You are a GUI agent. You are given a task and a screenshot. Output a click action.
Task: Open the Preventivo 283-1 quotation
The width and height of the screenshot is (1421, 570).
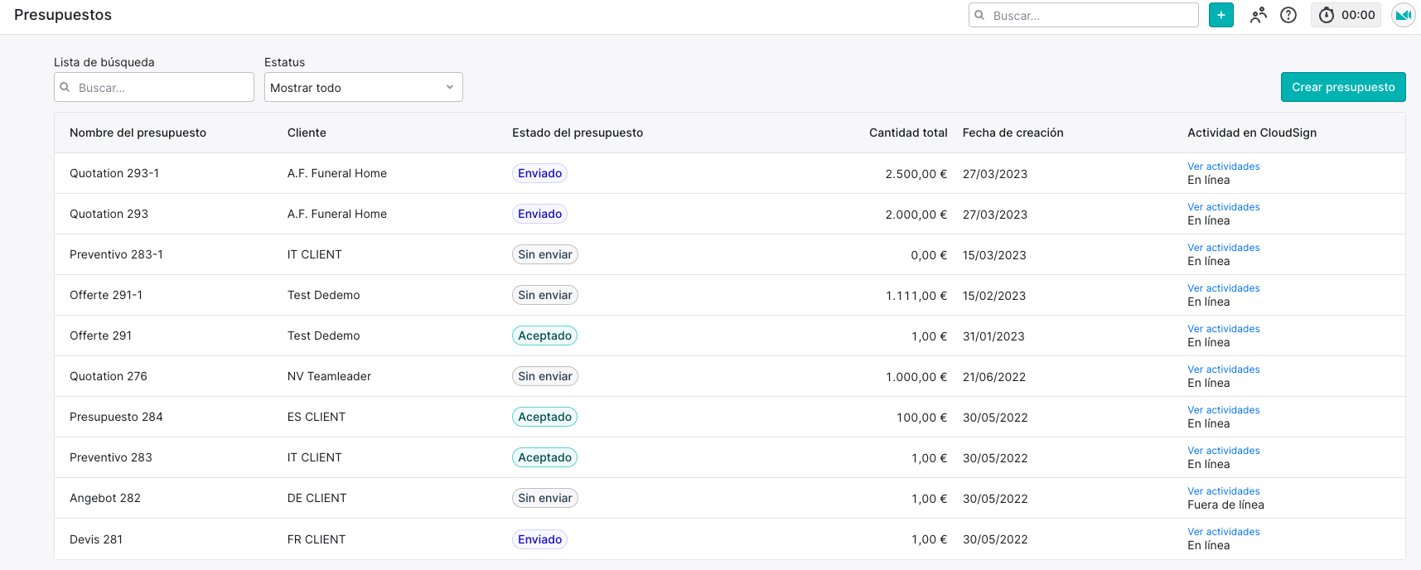pyautogui.click(x=116, y=254)
